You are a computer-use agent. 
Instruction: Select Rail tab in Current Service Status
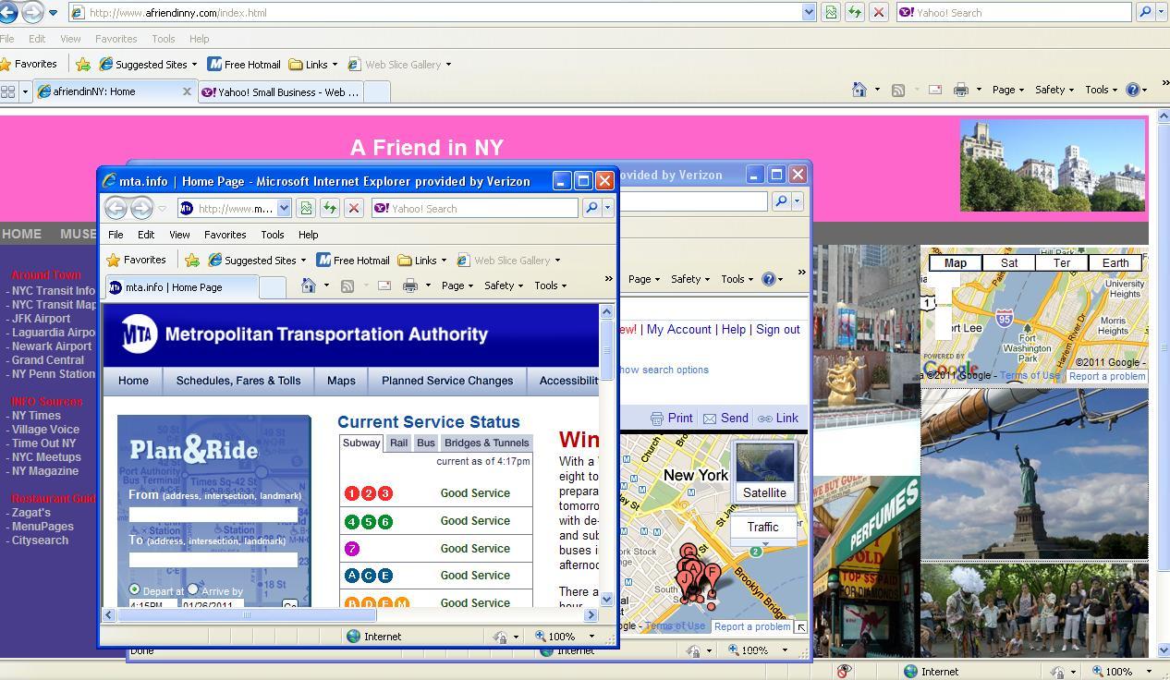click(x=398, y=443)
